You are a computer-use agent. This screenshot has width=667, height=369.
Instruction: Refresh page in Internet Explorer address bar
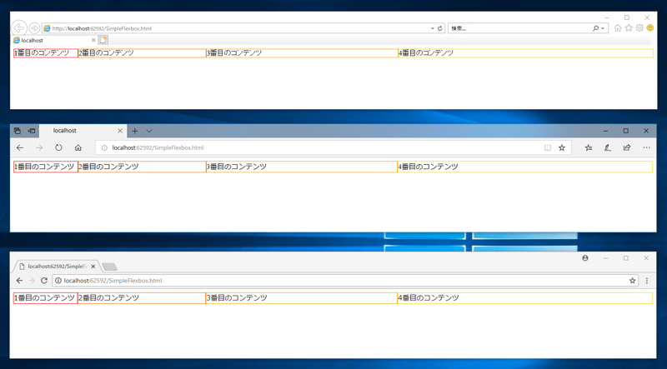440,28
